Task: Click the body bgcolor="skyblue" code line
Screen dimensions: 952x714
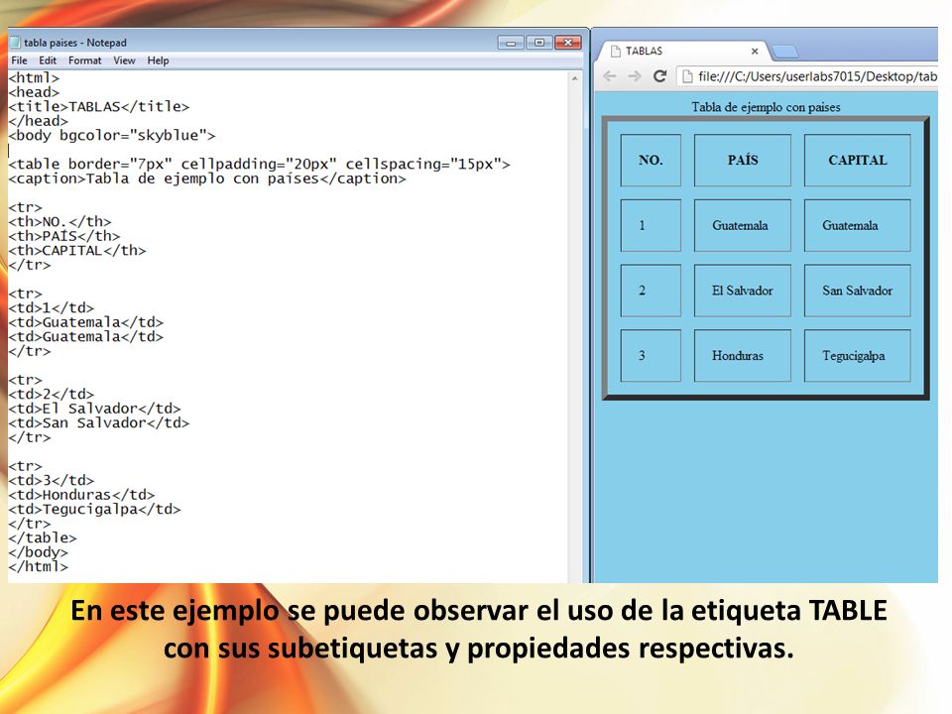Action: (x=112, y=136)
